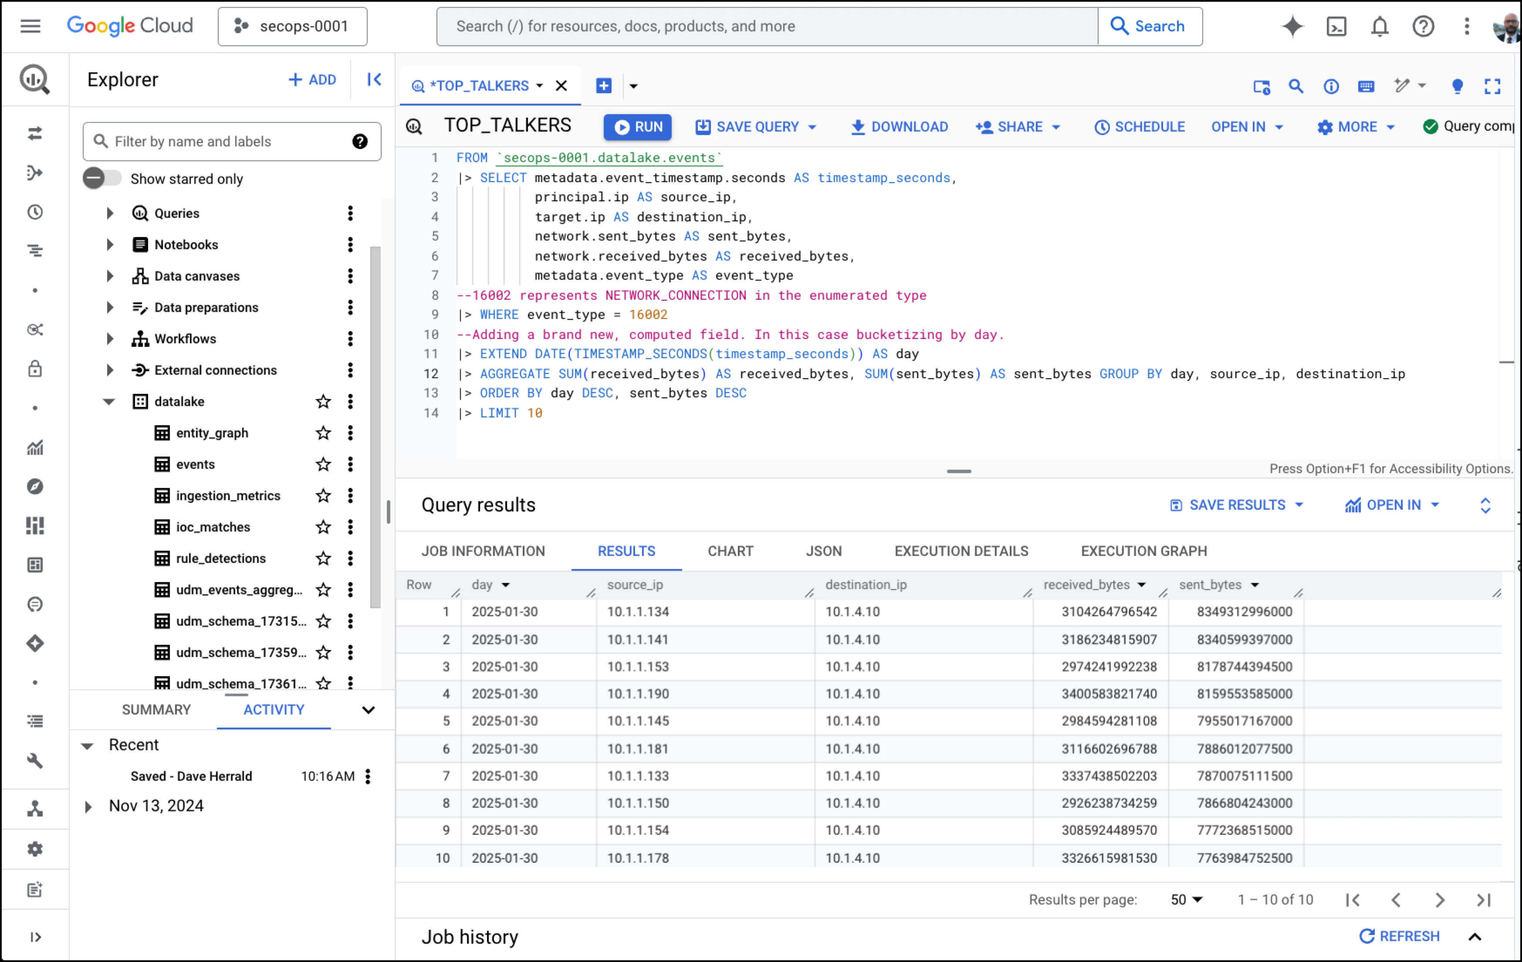The width and height of the screenshot is (1522, 962).
Task: Open SAVE RESULTS dropdown
Action: 1236,505
